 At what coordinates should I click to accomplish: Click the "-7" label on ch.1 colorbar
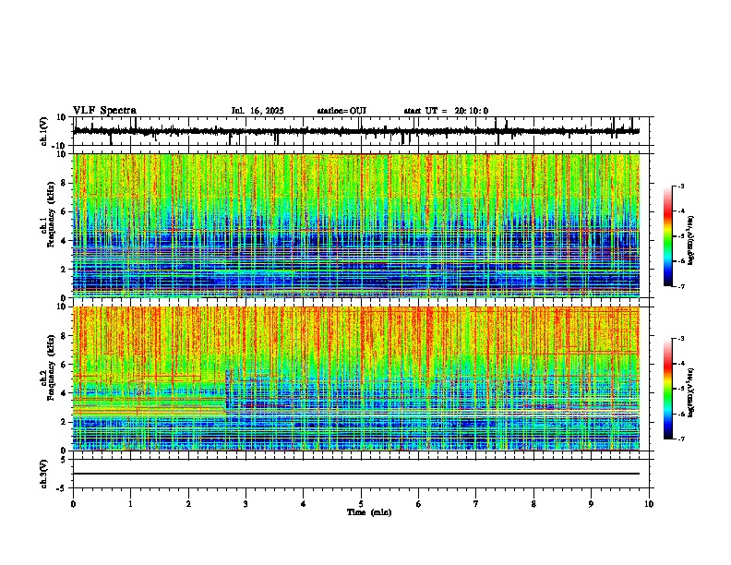(x=680, y=286)
